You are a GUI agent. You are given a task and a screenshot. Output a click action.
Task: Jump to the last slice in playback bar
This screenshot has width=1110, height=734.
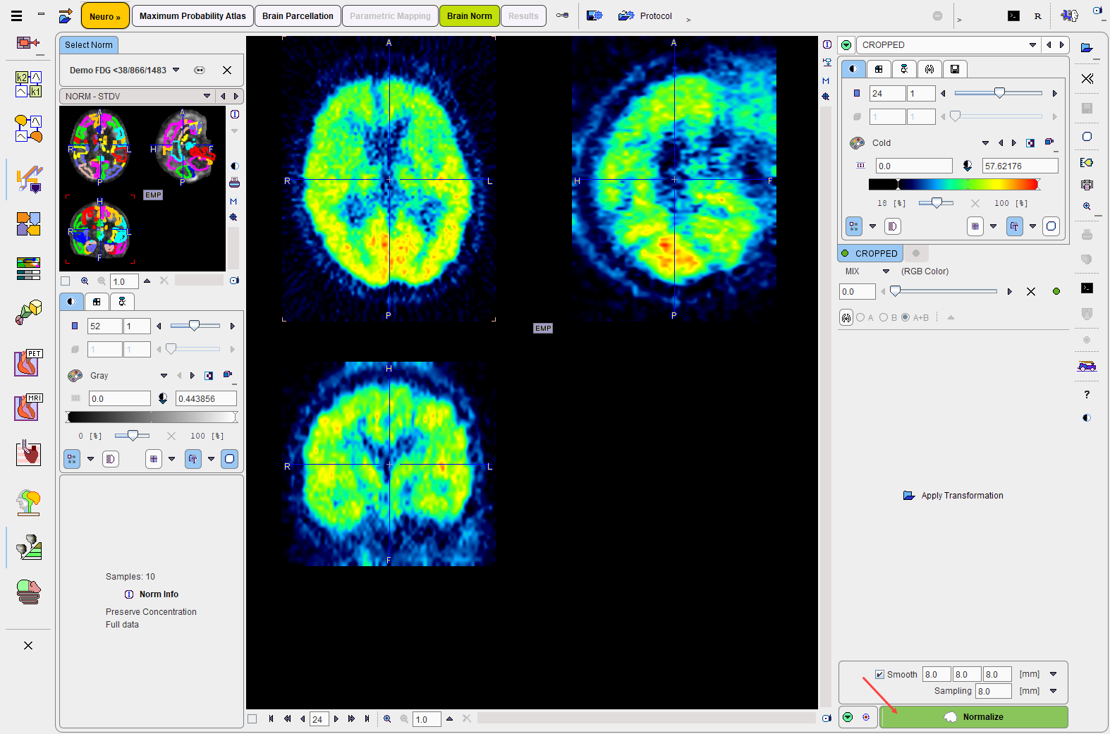pyautogui.click(x=367, y=719)
